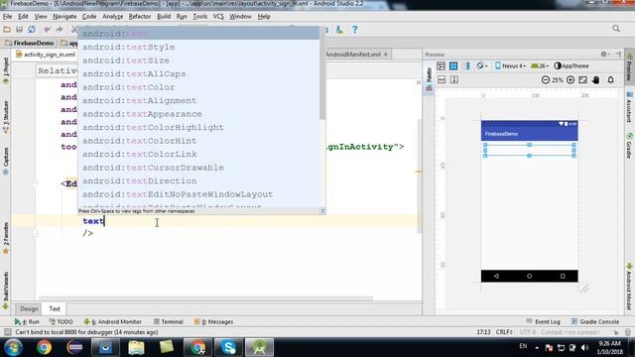Open the Edit menu
Viewport: 635px width, 357px height.
(x=23, y=17)
